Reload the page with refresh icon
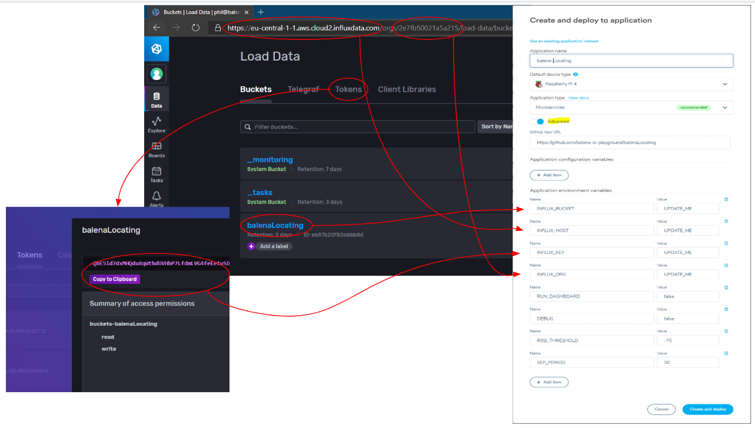 pos(196,28)
